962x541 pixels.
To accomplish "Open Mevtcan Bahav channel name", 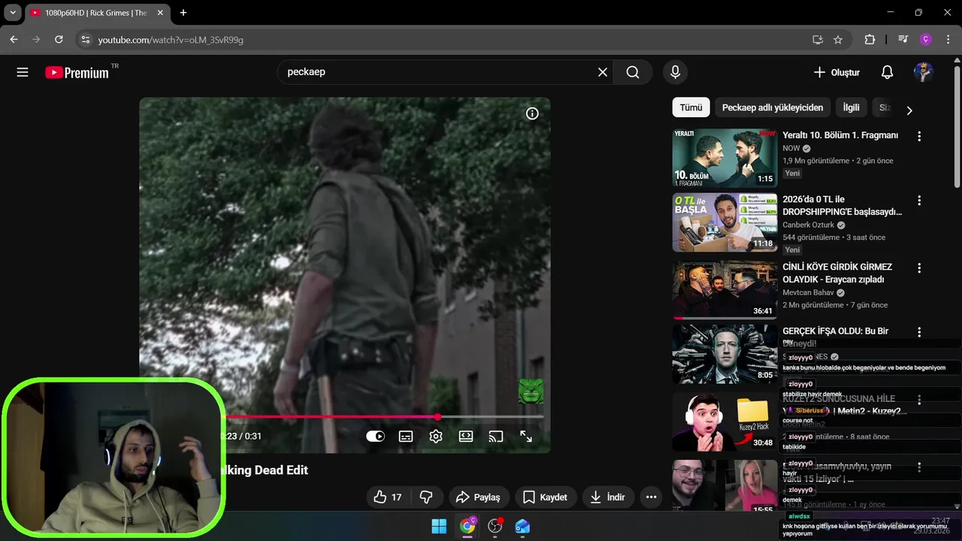I will 809,292.
